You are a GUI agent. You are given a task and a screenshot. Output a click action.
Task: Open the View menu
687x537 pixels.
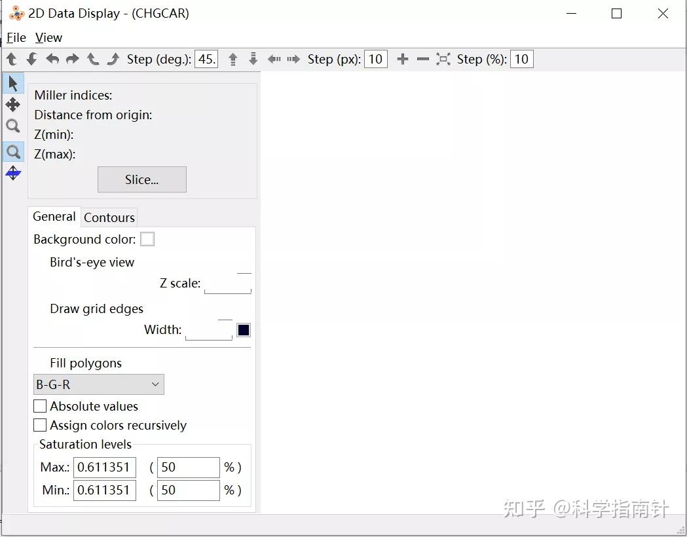[48, 38]
